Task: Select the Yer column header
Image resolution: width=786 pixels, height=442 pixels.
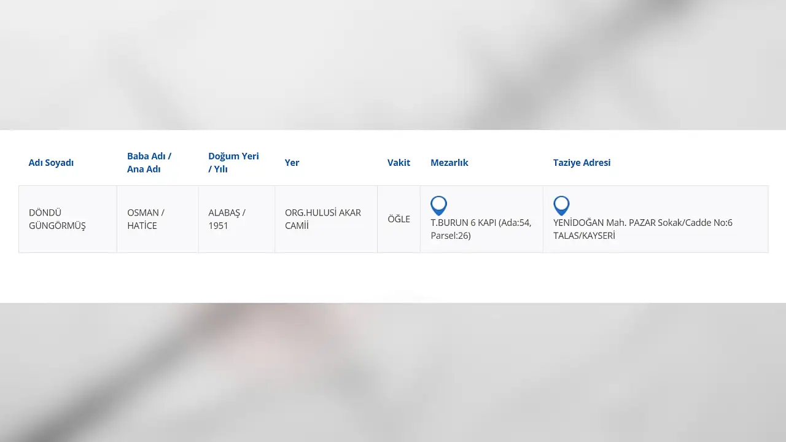Action: click(x=292, y=163)
